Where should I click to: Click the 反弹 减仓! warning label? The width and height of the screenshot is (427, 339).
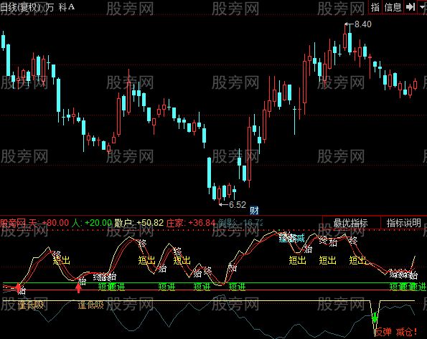click(x=396, y=332)
